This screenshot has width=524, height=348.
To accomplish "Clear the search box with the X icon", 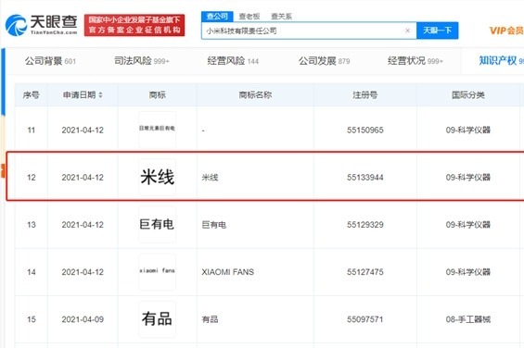I will [407, 31].
